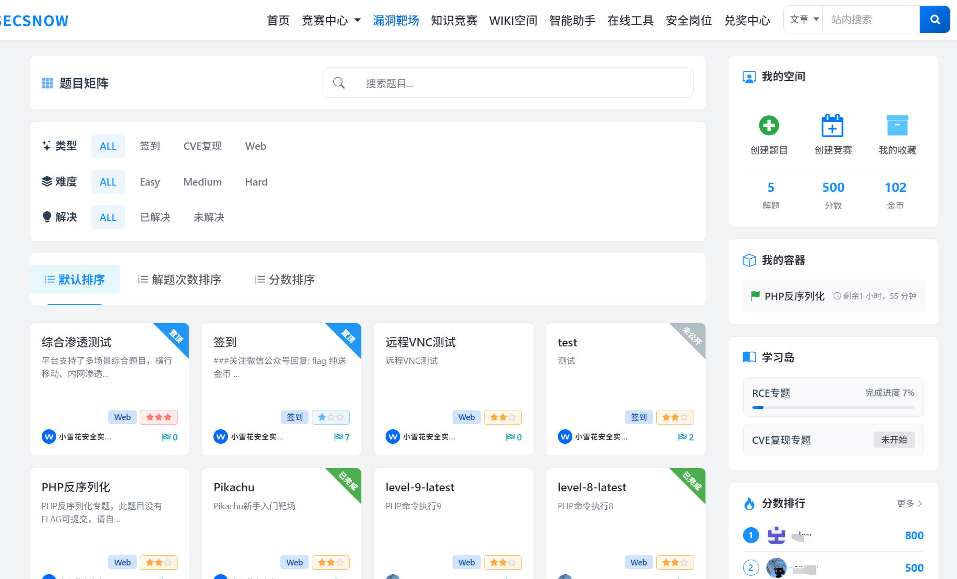Open the 综合渗透测试 challenge title
957x579 pixels.
click(x=76, y=342)
